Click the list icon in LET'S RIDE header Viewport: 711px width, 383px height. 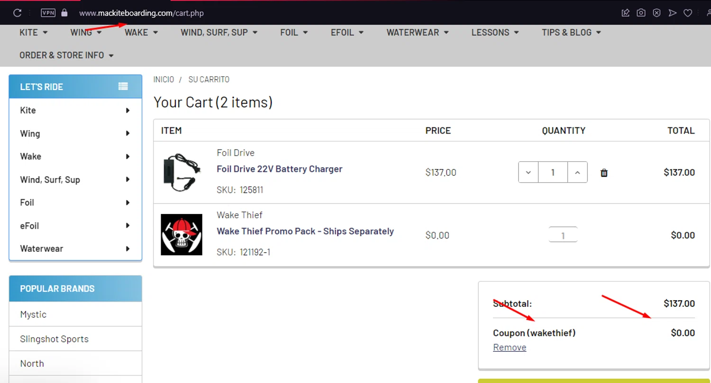[x=123, y=86]
